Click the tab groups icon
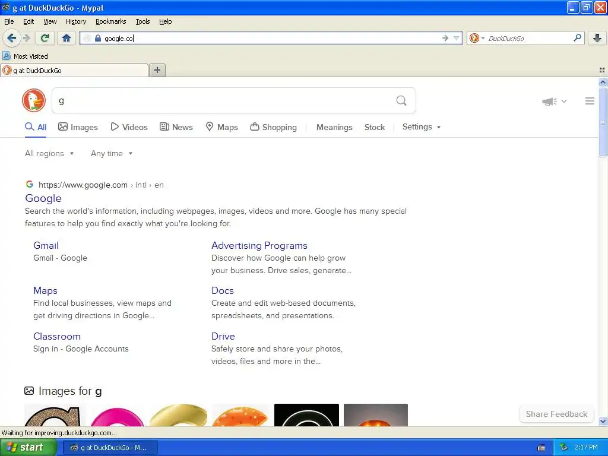Image resolution: width=608 pixels, height=456 pixels. [602, 70]
